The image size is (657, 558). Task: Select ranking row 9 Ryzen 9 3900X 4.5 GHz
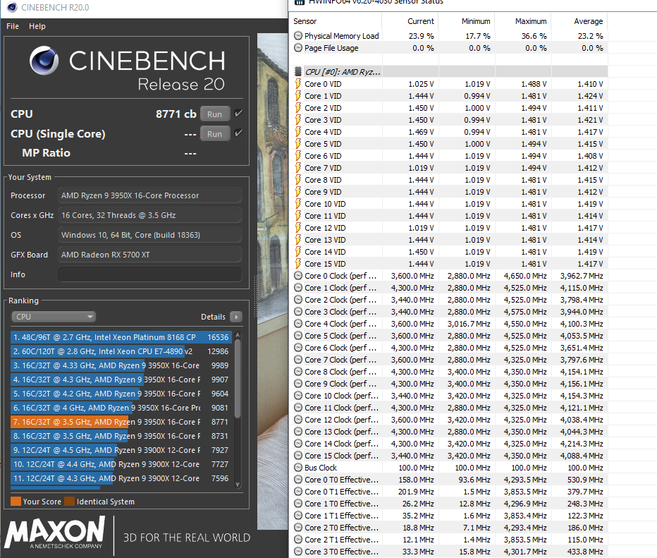point(121,450)
